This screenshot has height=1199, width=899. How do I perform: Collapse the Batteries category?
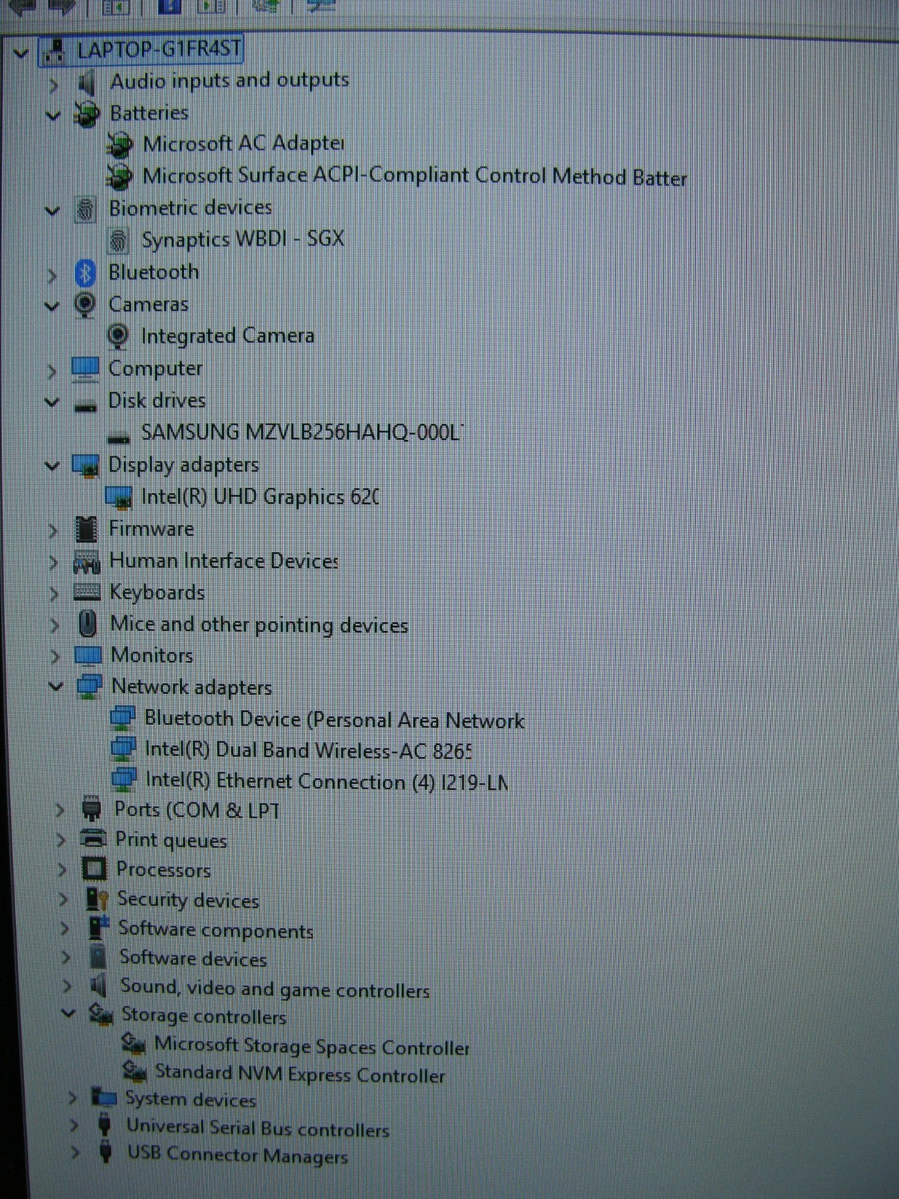point(53,115)
